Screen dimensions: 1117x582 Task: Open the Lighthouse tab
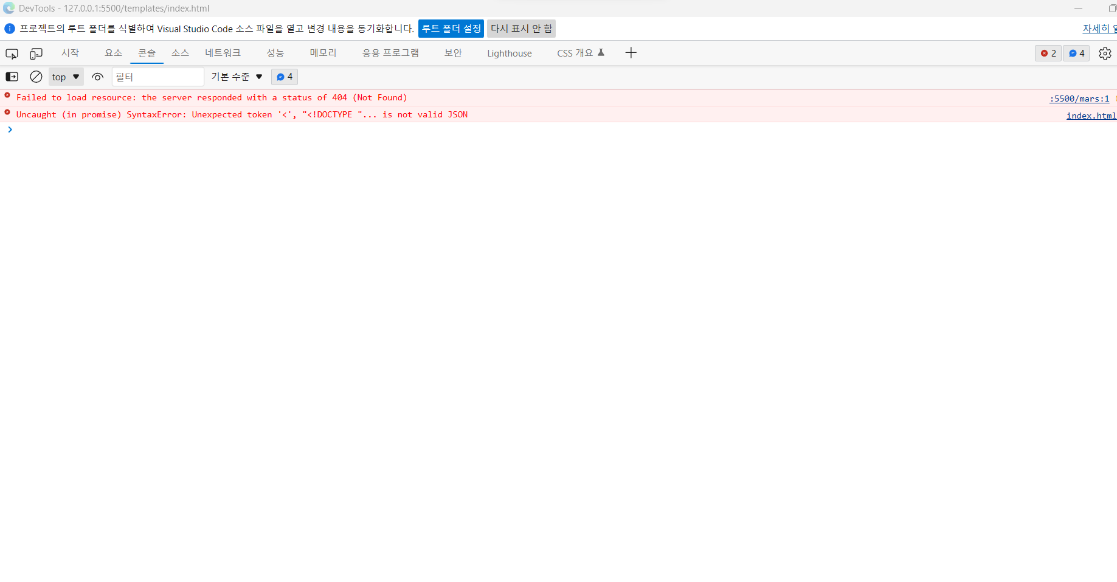click(x=509, y=54)
